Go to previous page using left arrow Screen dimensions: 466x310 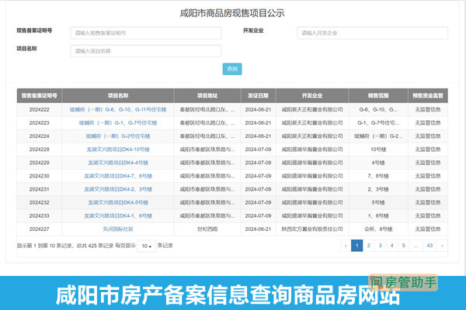[x=346, y=246]
